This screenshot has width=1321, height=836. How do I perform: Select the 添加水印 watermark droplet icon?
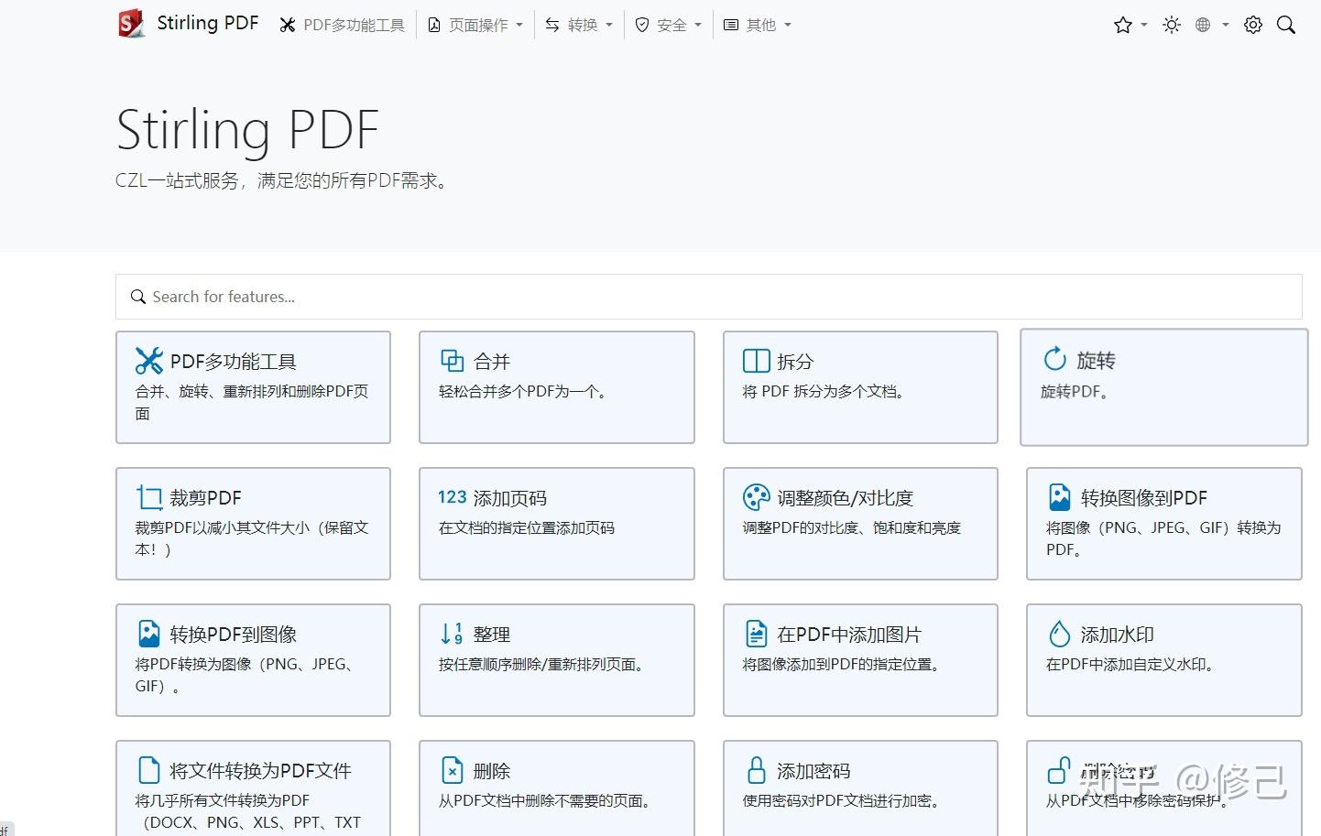1059,634
